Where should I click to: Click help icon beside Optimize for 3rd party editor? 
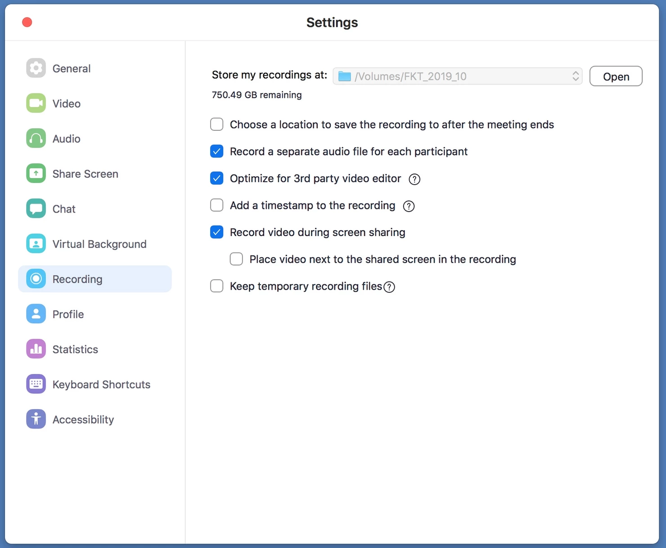(x=414, y=179)
